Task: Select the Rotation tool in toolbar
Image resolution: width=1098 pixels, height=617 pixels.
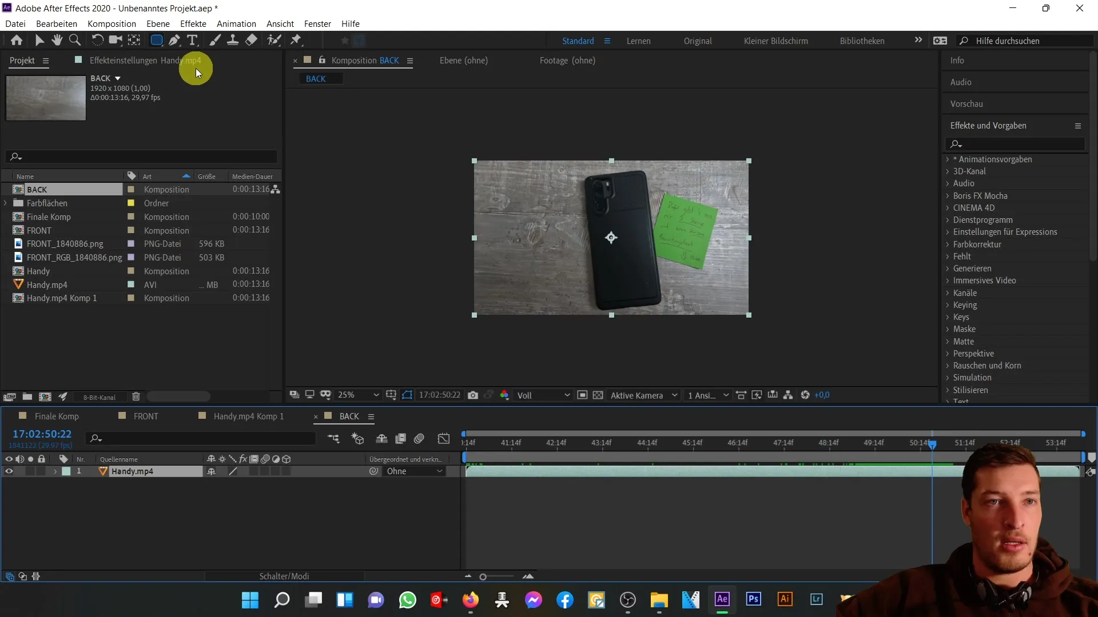Action: tap(97, 41)
